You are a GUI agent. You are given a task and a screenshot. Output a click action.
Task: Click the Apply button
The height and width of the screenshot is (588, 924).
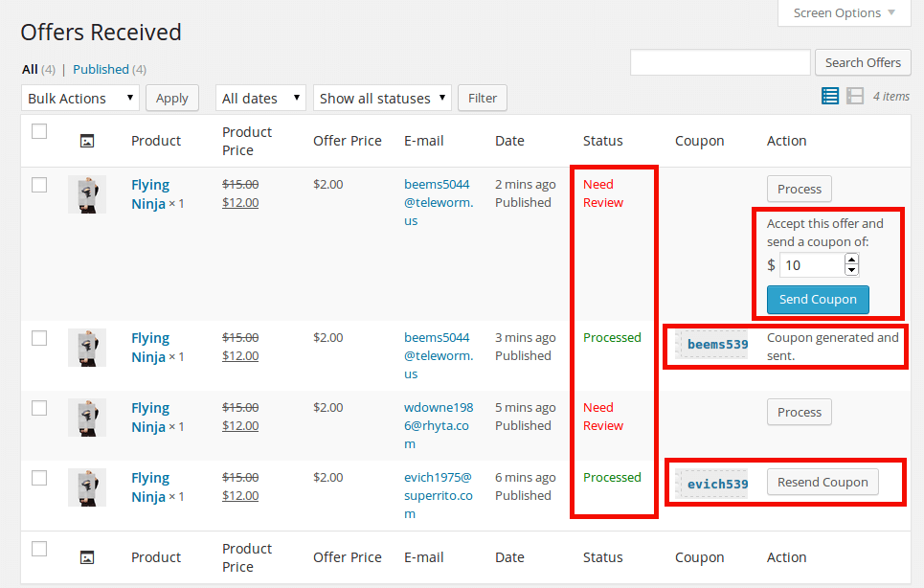pyautogui.click(x=171, y=98)
